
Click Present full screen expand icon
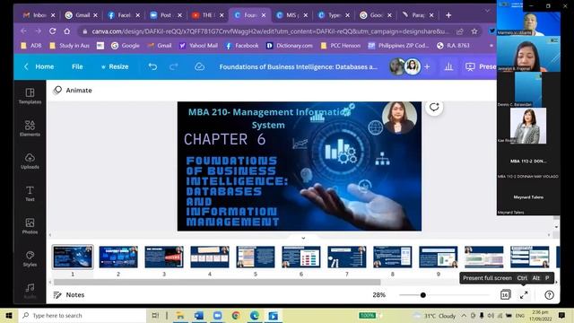tap(524, 295)
